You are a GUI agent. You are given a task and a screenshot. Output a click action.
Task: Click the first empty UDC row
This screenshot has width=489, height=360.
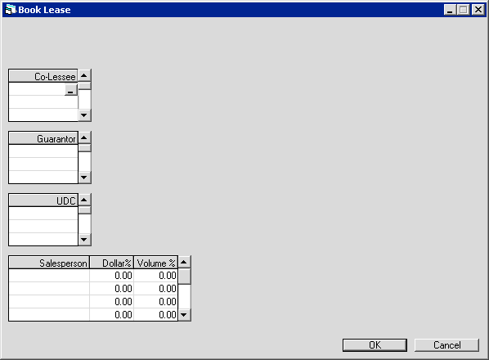(43, 213)
